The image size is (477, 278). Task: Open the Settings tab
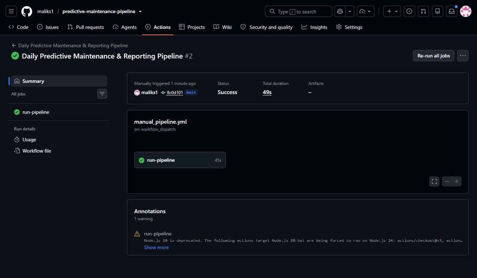349,27
